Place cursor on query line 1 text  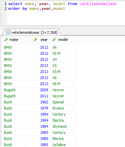point(63,4)
